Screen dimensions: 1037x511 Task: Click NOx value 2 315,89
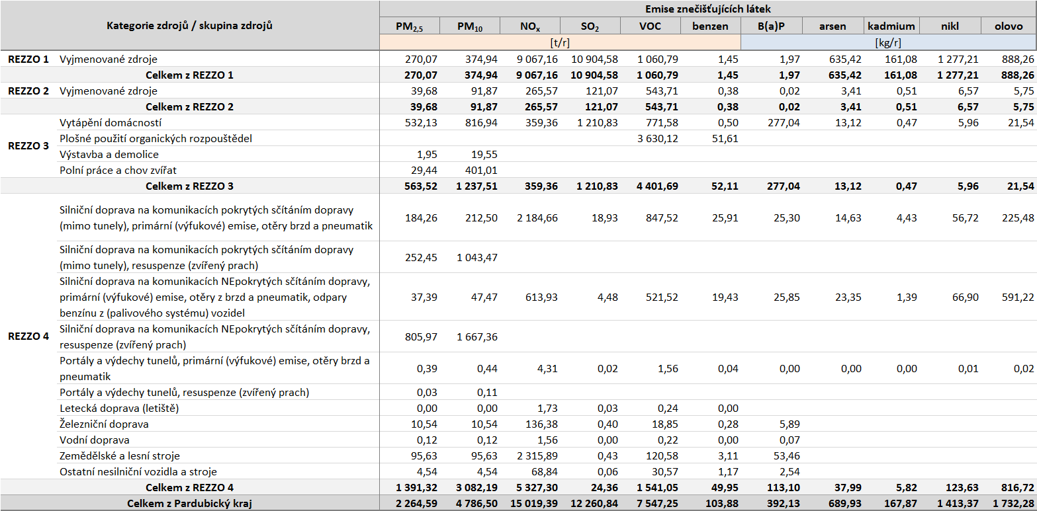coord(537,455)
